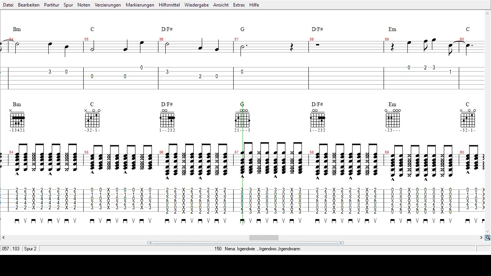
Task: Click measure number 56 on the rhythm guitar staff
Action: pos(161,152)
